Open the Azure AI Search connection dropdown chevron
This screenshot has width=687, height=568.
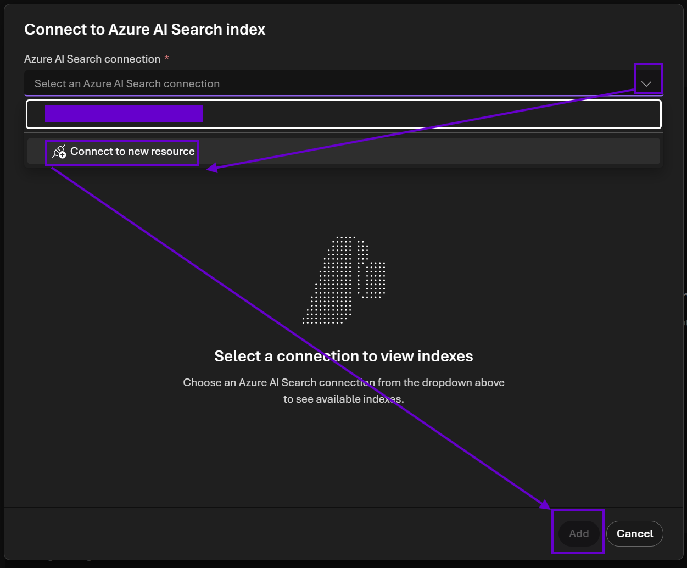[x=646, y=83]
